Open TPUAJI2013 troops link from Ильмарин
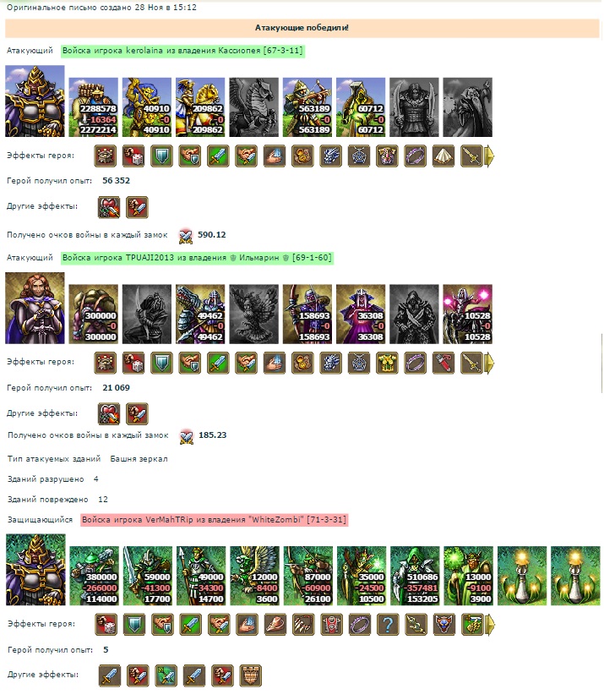The height and width of the screenshot is (700, 604). tap(197, 258)
